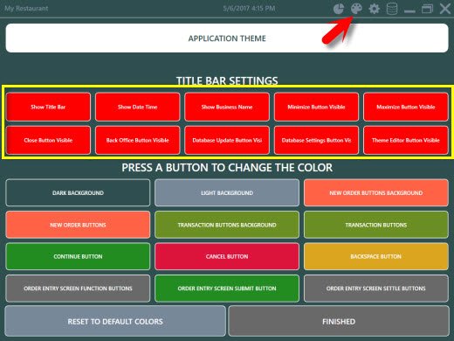Viewport: 454px width, 341px height.
Task: Toggle Database Settings Button Visible setting
Action: coord(316,140)
